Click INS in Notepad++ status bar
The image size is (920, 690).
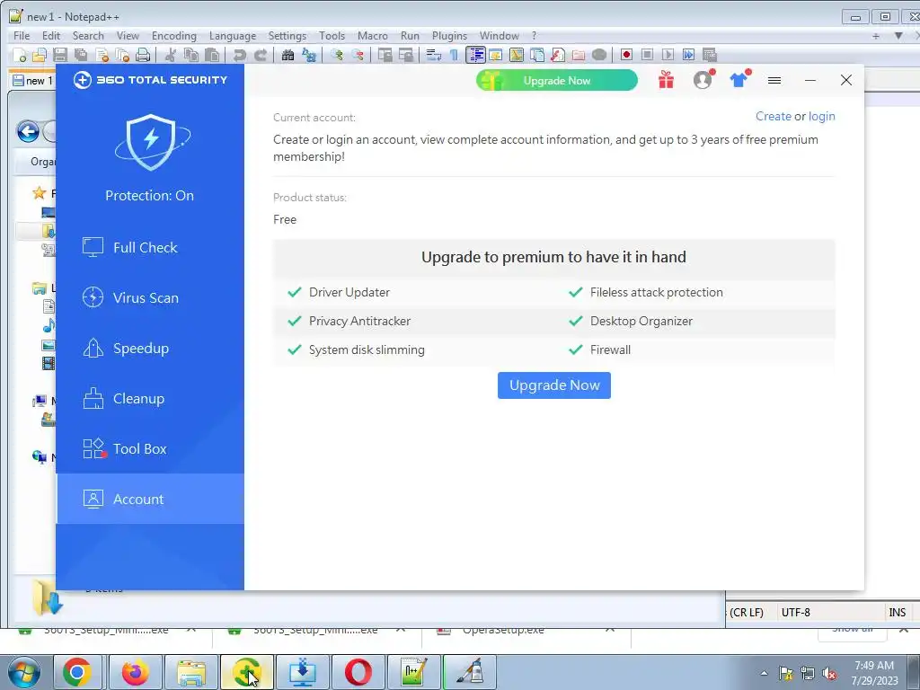[898, 613]
